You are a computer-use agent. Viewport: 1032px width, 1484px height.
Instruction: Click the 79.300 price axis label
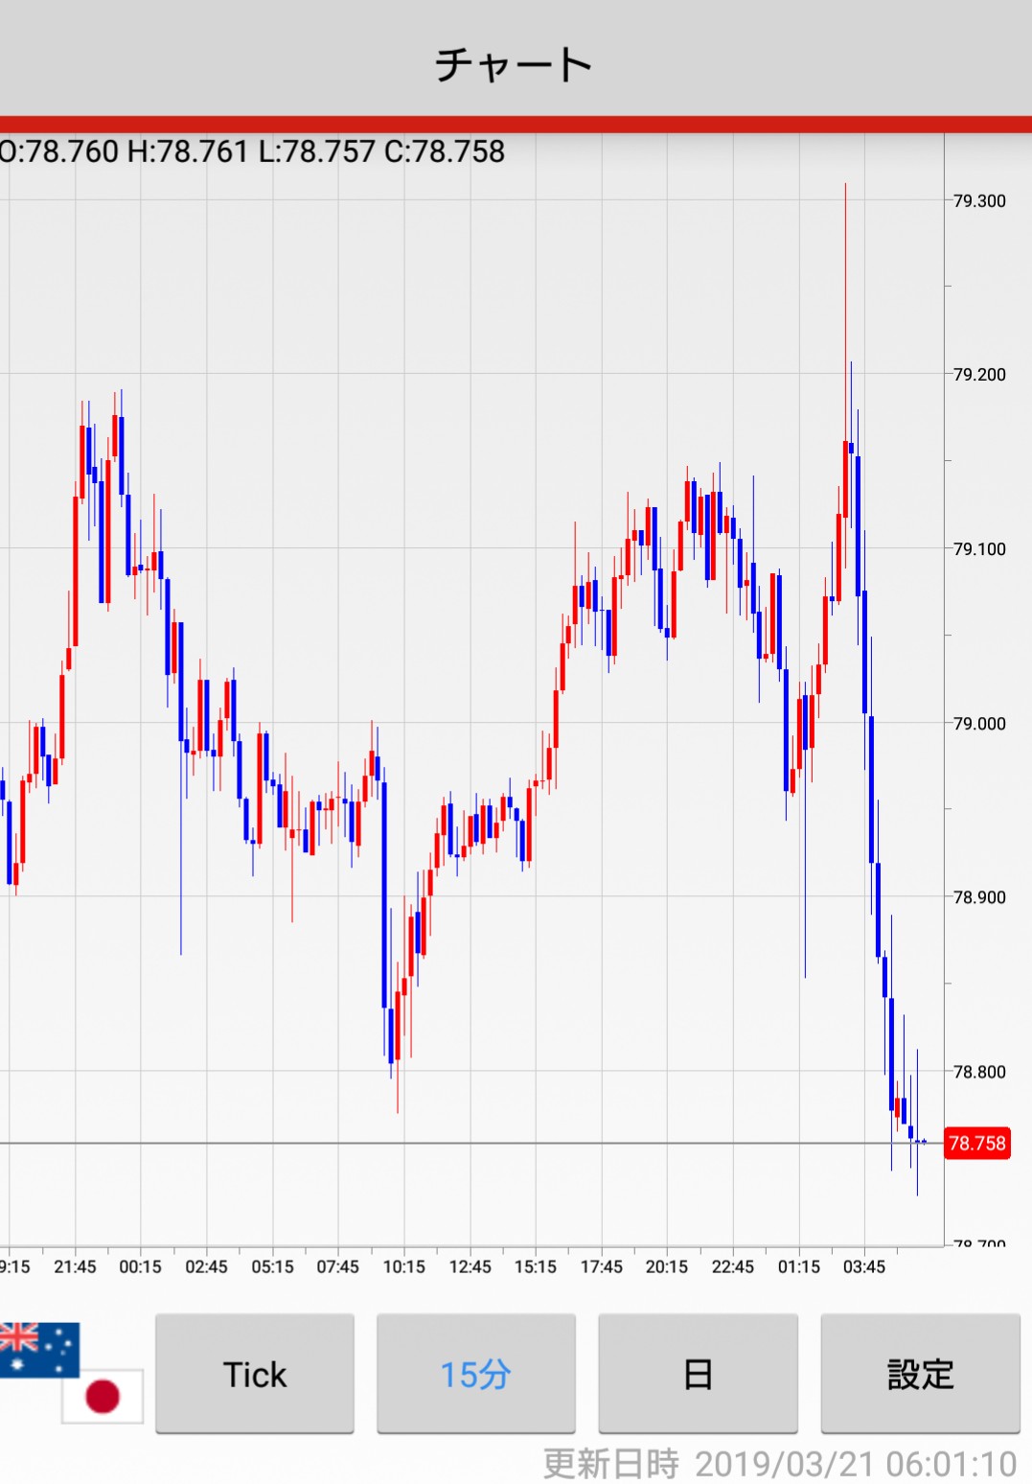click(x=979, y=200)
